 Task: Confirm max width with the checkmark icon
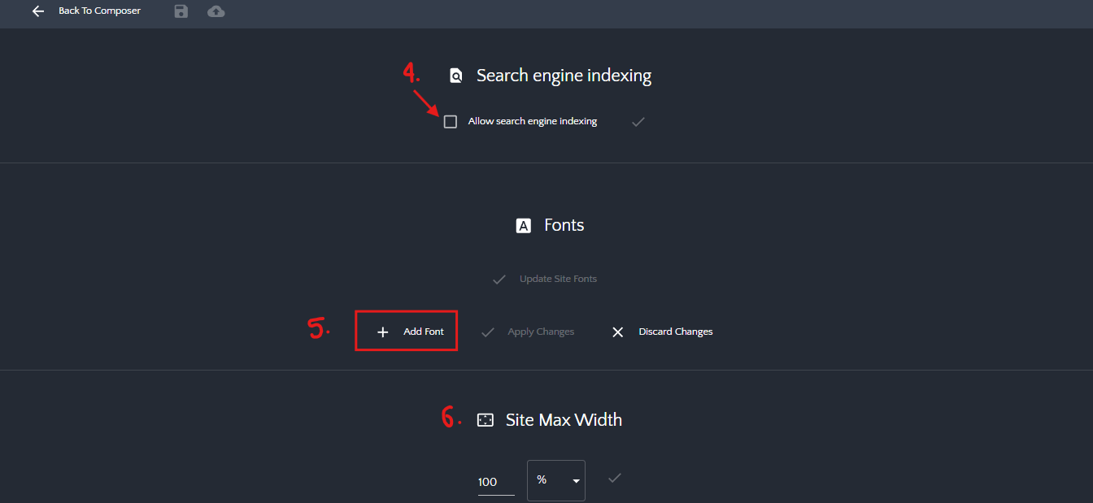(x=615, y=478)
